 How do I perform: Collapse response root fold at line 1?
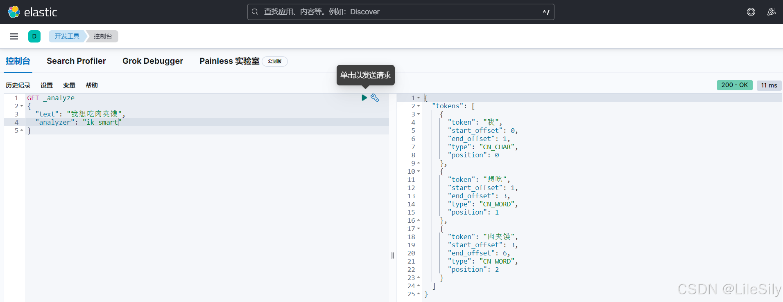[x=419, y=98]
